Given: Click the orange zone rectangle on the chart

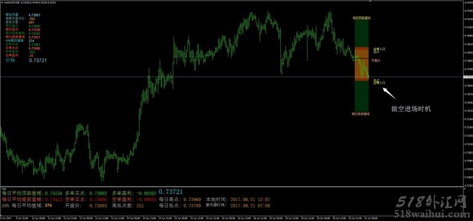Looking at the screenshot, I should (361, 64).
